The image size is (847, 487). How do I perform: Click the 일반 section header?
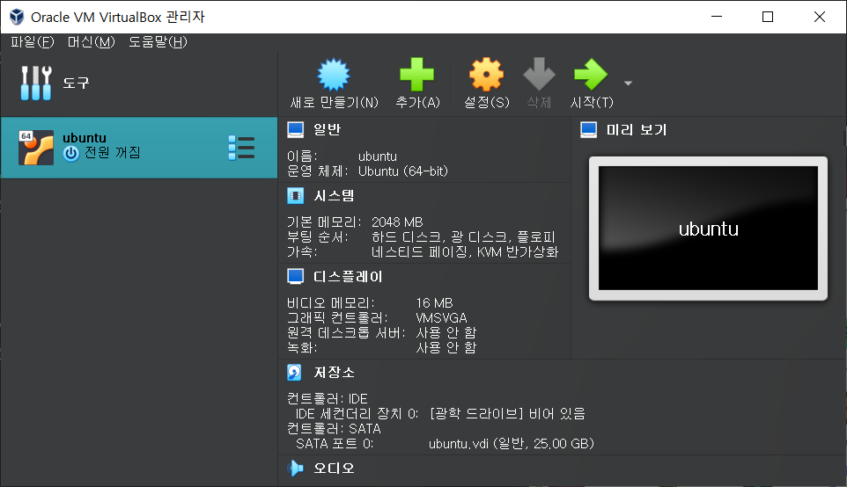click(x=327, y=129)
